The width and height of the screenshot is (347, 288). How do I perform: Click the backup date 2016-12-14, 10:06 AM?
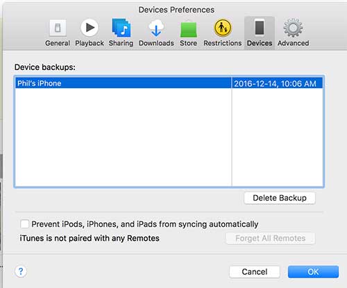(275, 83)
